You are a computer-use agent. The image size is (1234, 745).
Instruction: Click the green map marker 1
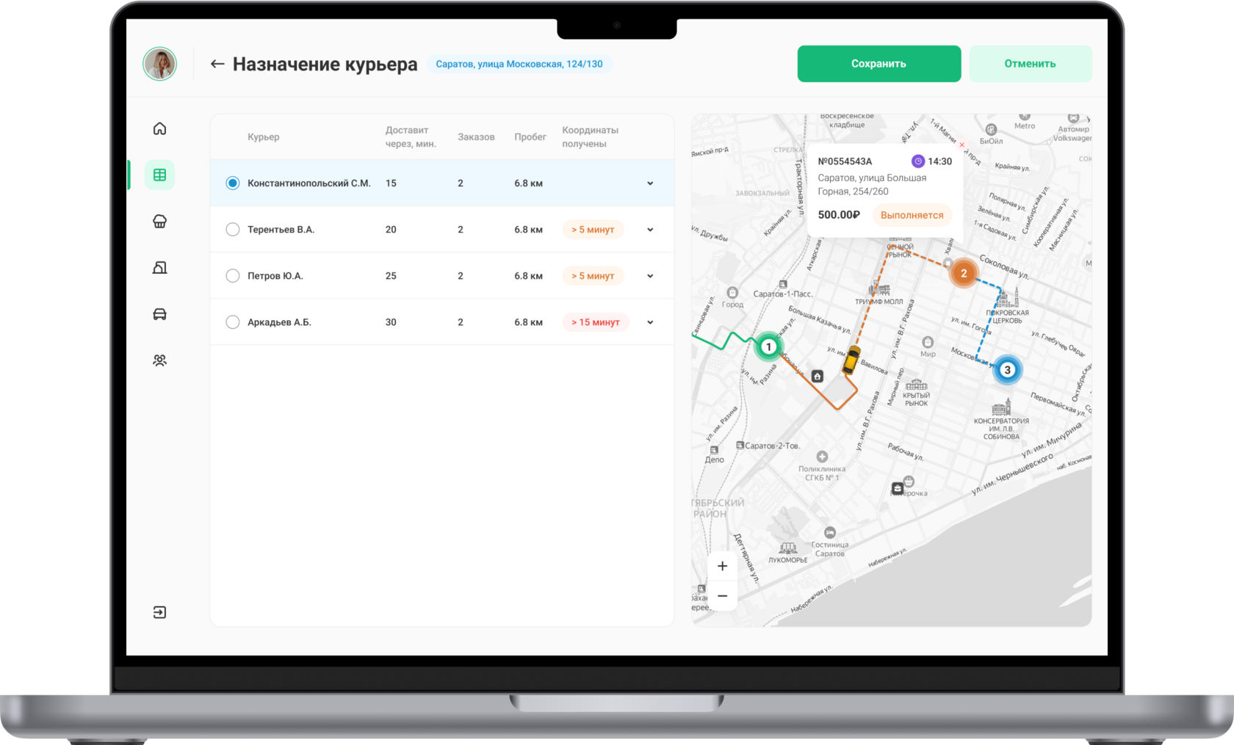pos(768,346)
